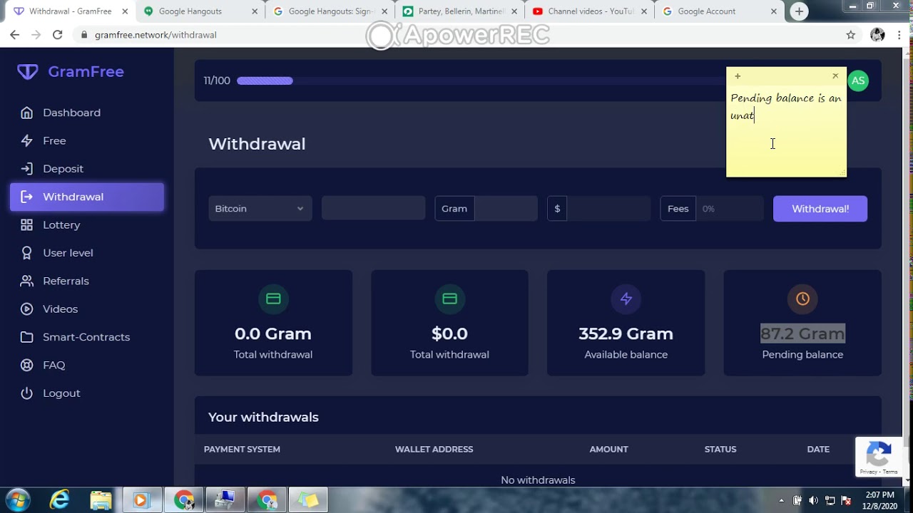Click the Withdrawal! submit button
Viewport: 913px width, 513px height.
click(820, 209)
